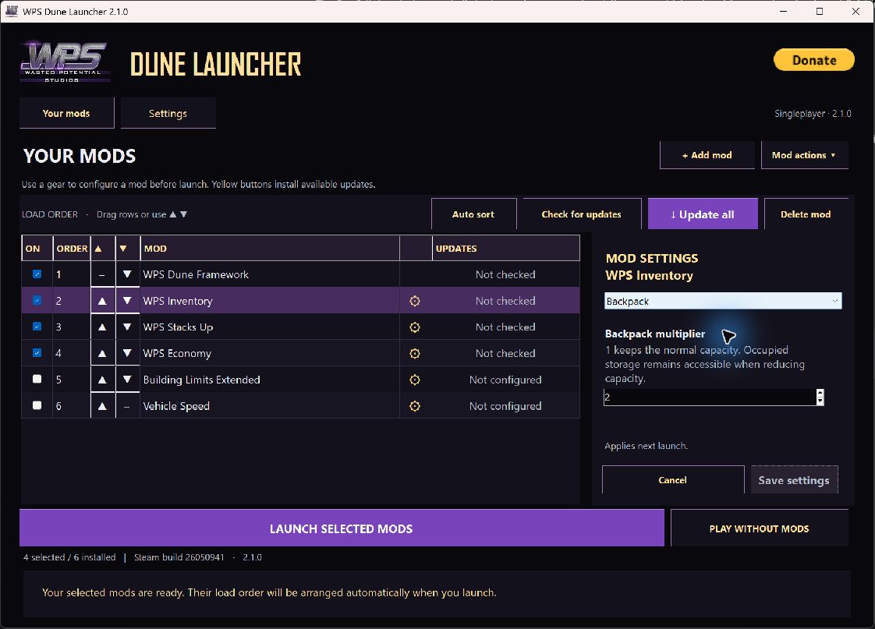Image resolution: width=875 pixels, height=629 pixels.
Task: Click Play Without Mods
Action: point(759,528)
